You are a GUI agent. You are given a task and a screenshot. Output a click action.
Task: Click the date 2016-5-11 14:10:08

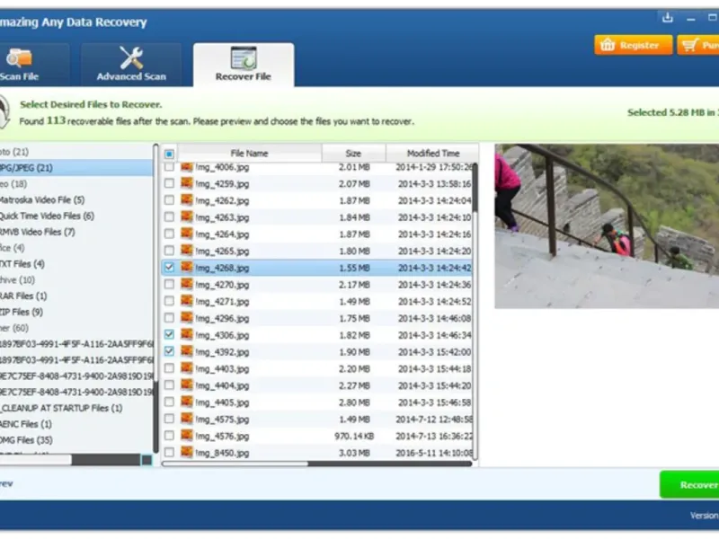coord(434,453)
